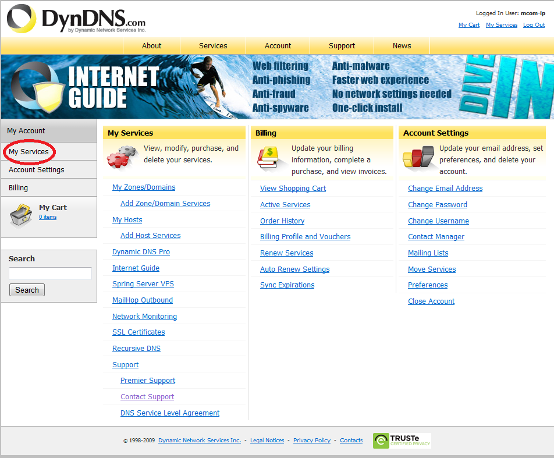Open Contacts in the footer
Viewport: 554px width, 458px height.
(351, 441)
